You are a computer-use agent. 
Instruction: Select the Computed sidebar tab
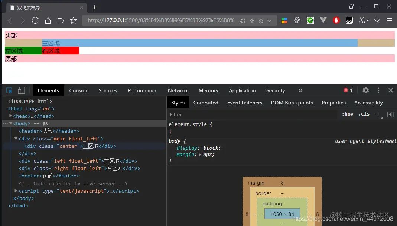tap(206, 103)
